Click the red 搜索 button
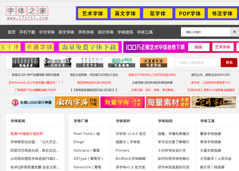 coord(229,62)
